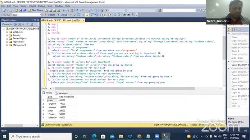Open the Connect dropdown in Object Explorer

click(x=7, y=24)
